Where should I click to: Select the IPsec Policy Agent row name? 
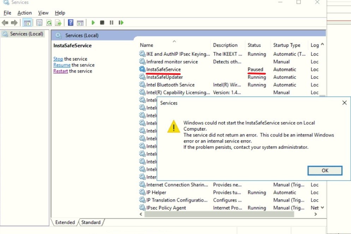[x=166, y=208]
